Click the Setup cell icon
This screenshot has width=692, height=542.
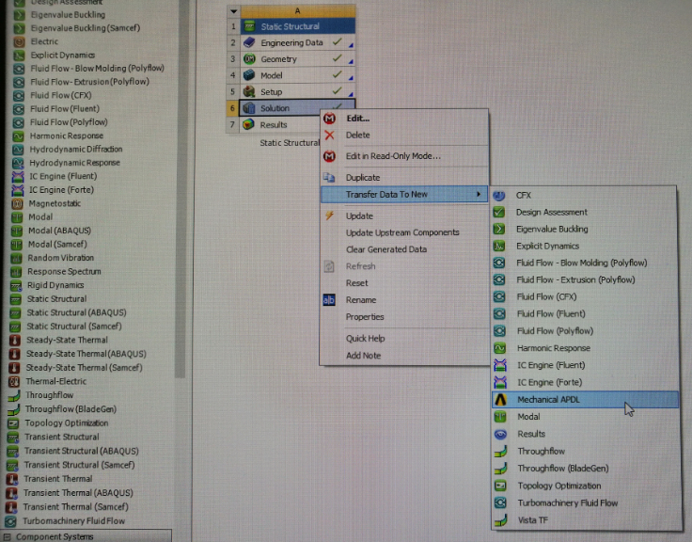point(249,92)
